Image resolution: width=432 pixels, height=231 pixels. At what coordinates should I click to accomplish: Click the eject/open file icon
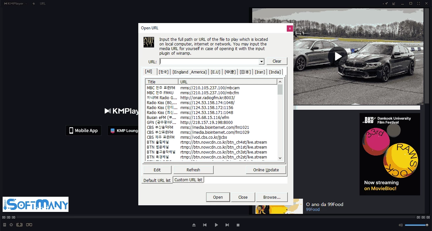[194, 225]
